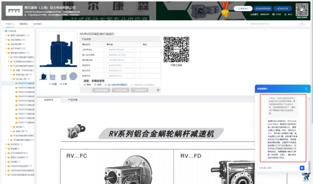
Task: Click the 收藏 star icon under product image
Action: pyautogui.click(x=50, y=84)
